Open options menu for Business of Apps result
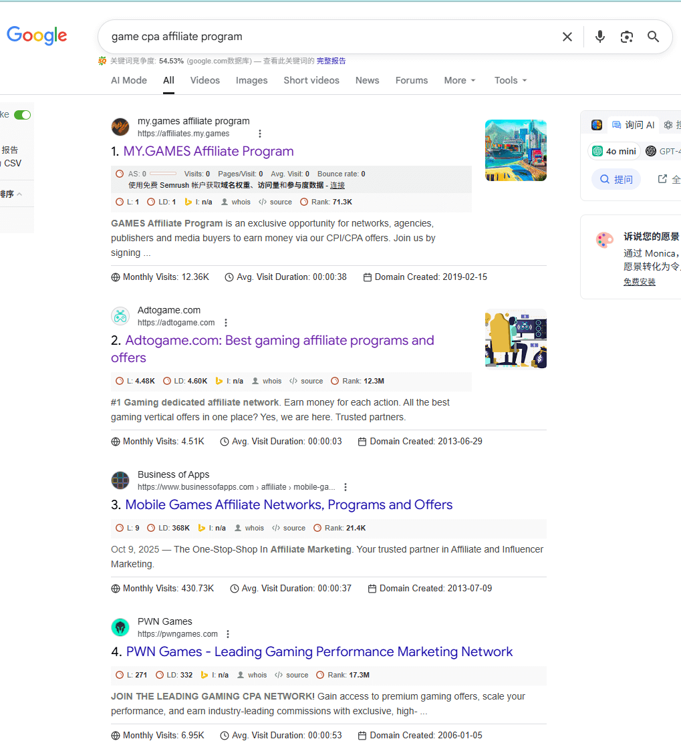Image resolution: width=681 pixels, height=751 pixels. pyautogui.click(x=346, y=487)
